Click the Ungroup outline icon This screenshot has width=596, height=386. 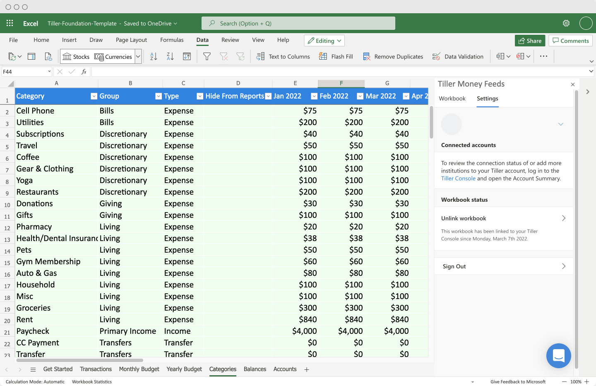520,56
